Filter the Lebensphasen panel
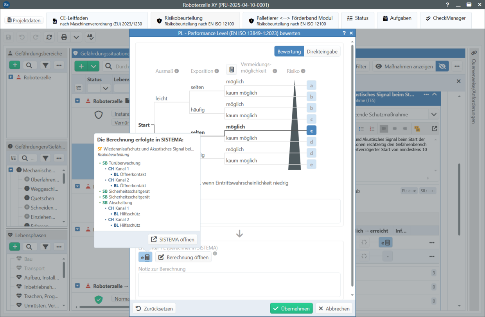Image resolution: width=485 pixels, height=317 pixels. (46, 247)
